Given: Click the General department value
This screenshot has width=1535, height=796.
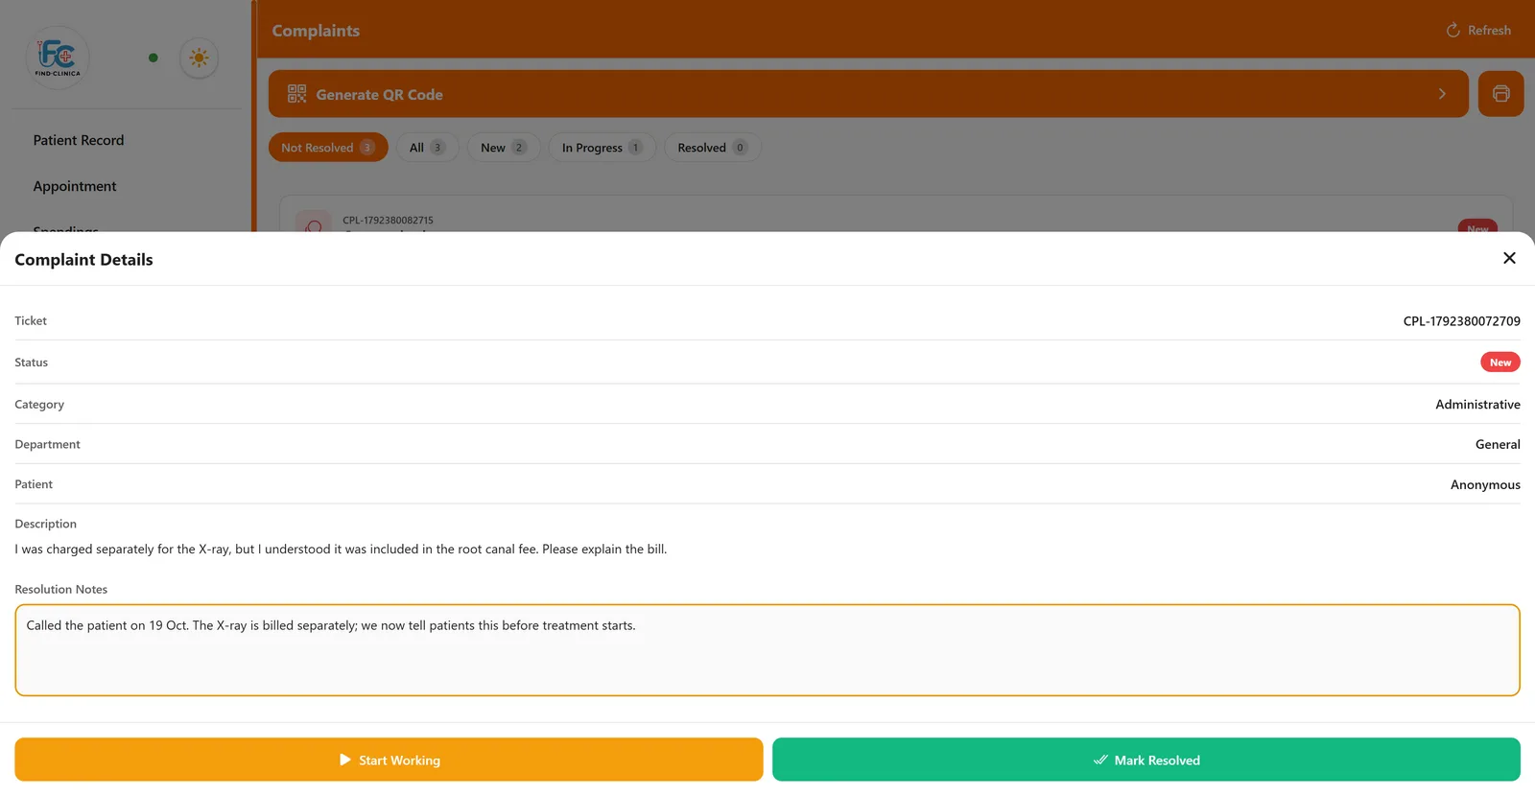Looking at the screenshot, I should [1498, 445].
